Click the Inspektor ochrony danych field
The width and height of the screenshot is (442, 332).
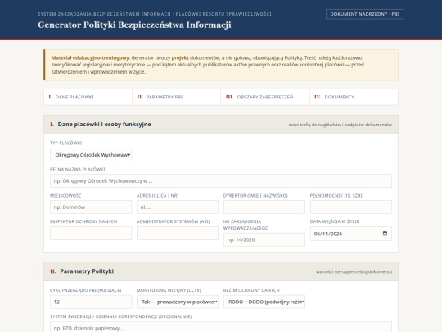pos(91,233)
